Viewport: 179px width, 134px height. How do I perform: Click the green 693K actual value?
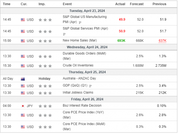pos(121,40)
